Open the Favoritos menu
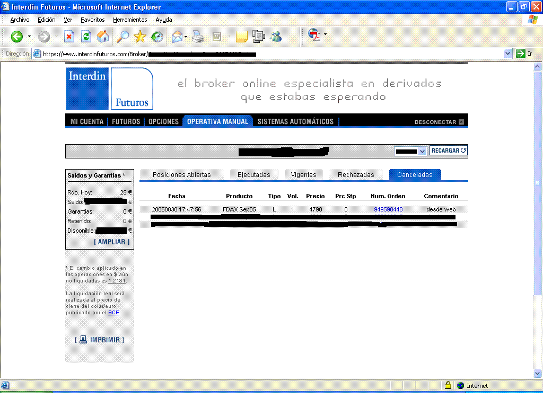This screenshot has height=407, width=543. click(92, 20)
